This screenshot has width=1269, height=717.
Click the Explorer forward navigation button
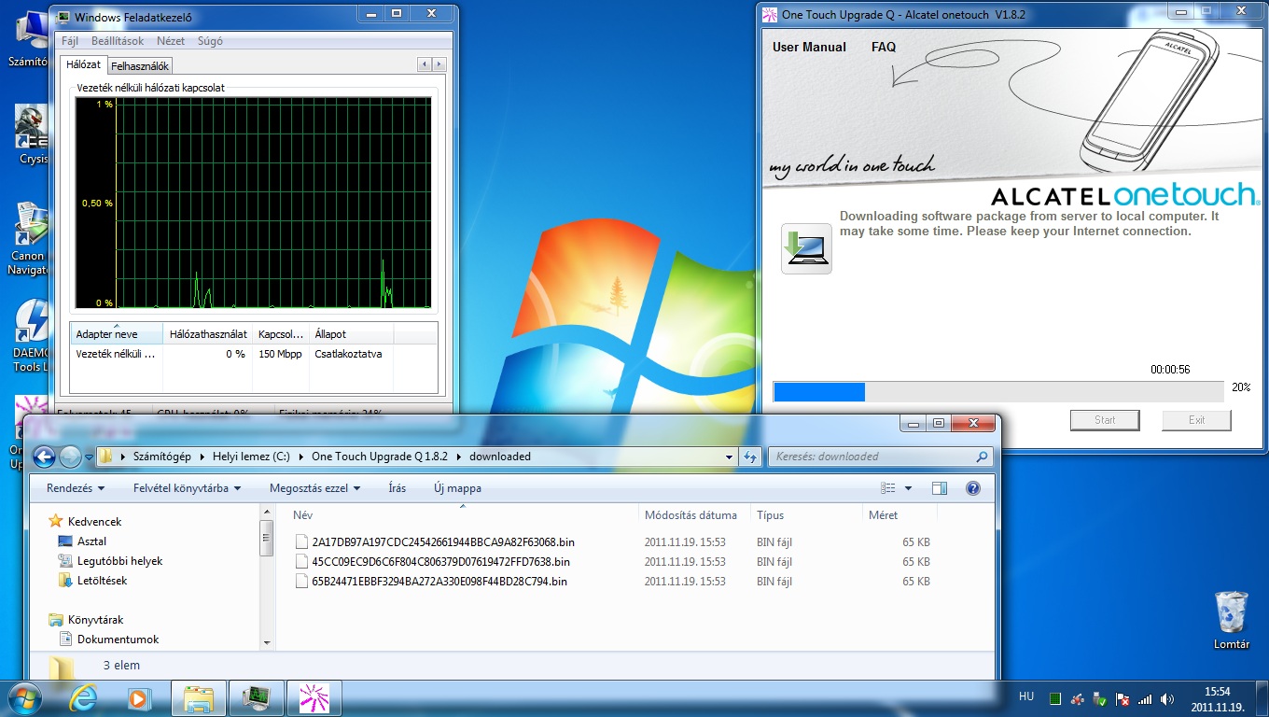click(x=70, y=457)
